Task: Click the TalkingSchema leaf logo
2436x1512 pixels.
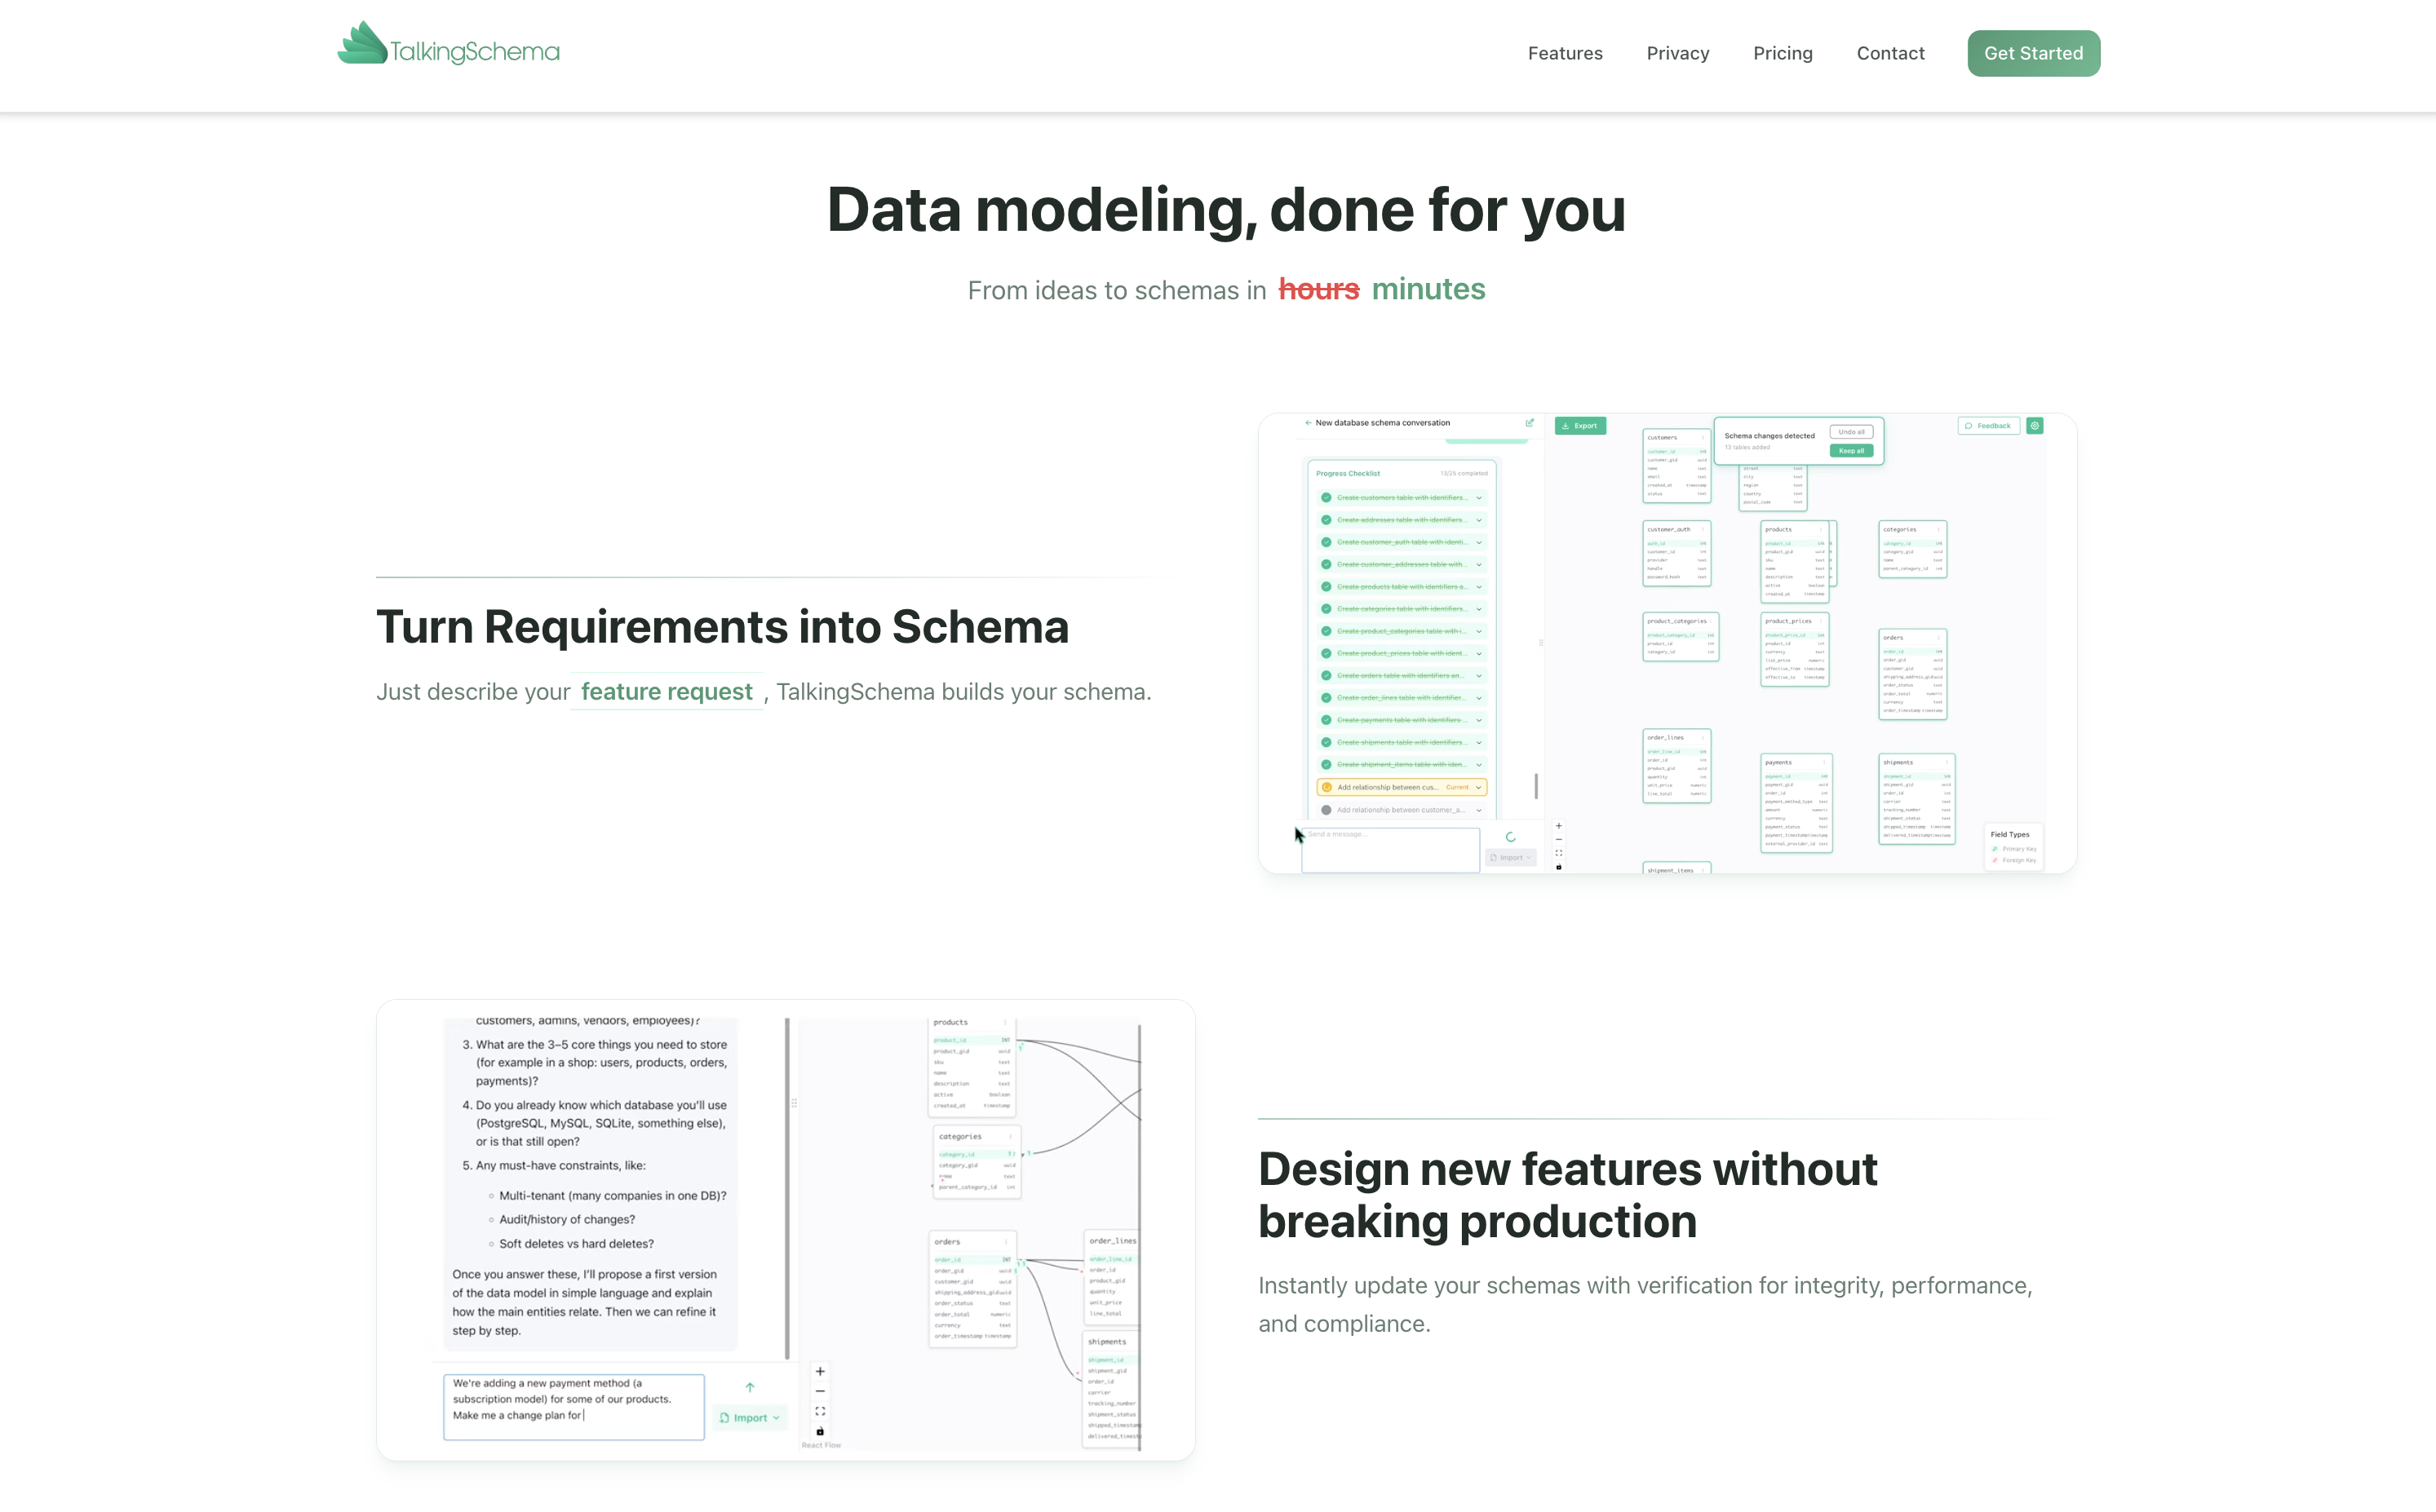Action: click(362, 42)
